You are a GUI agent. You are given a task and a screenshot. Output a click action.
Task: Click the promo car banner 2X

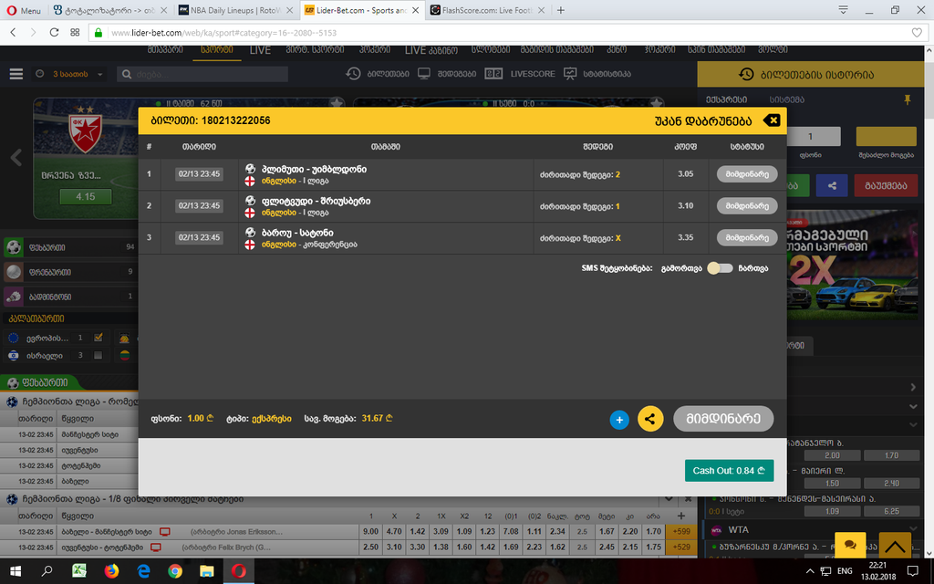[853, 264]
